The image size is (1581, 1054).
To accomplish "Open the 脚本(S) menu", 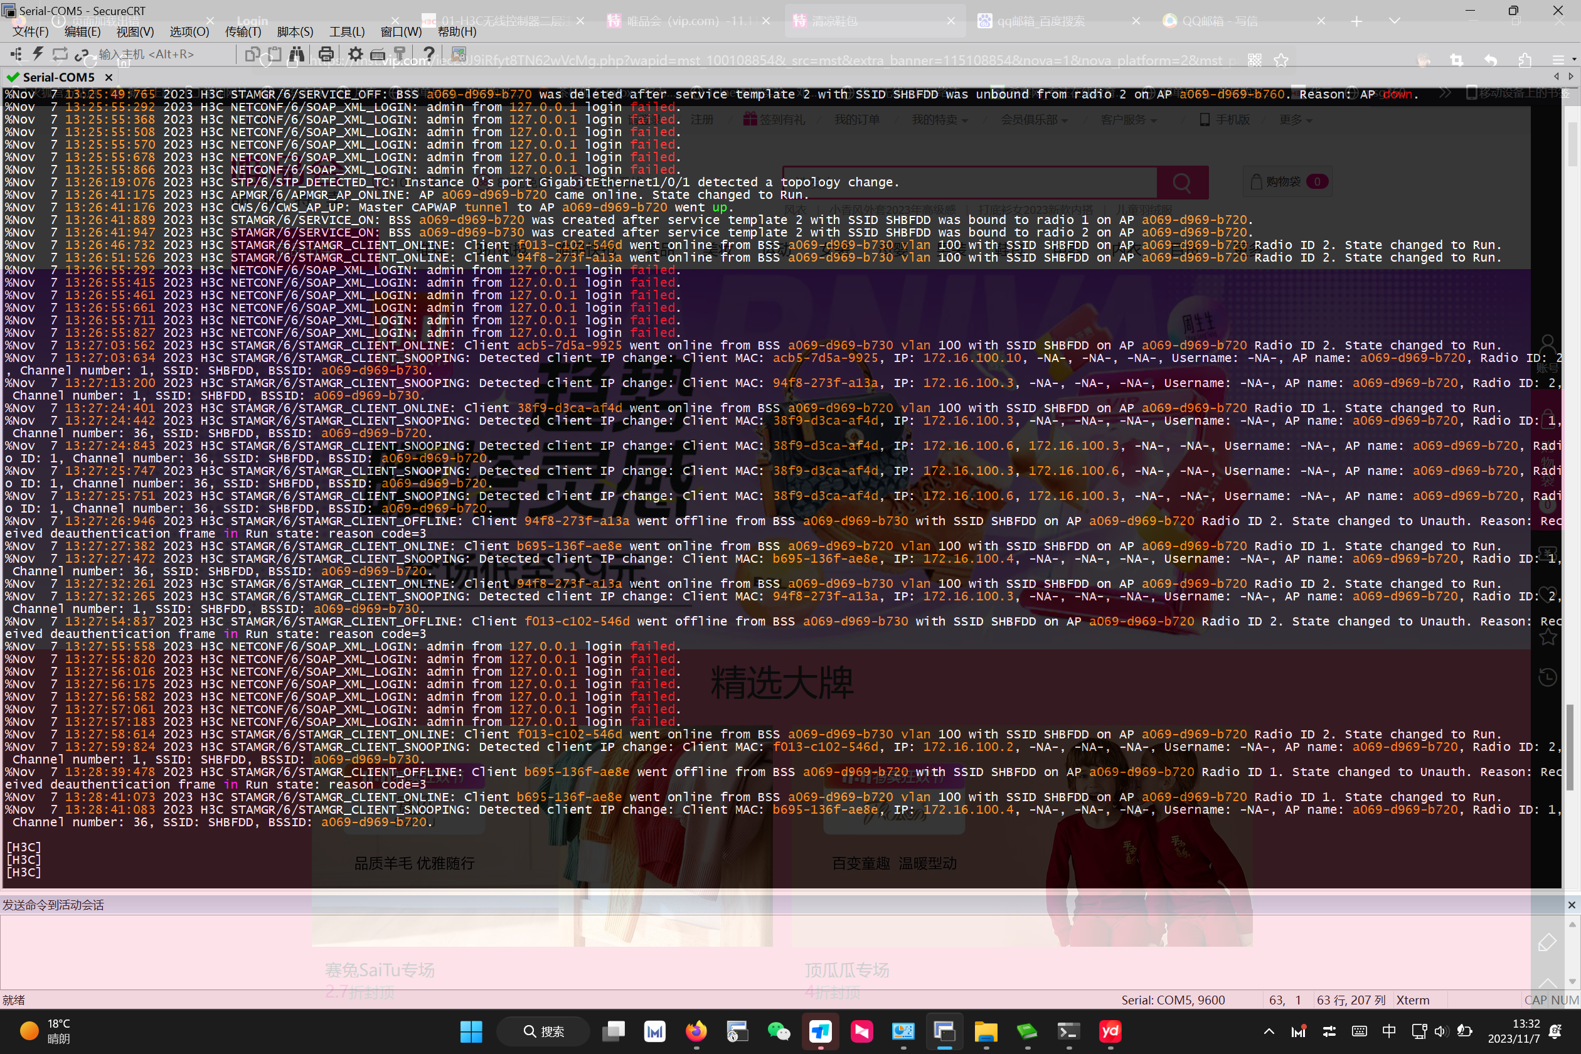I will click(295, 31).
